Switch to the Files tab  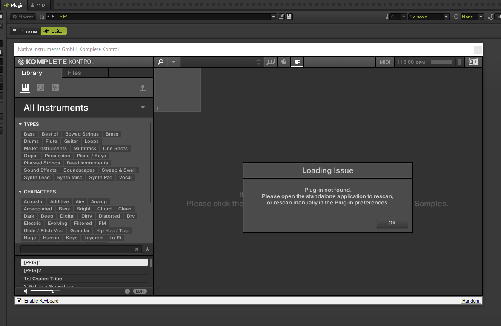(x=74, y=73)
